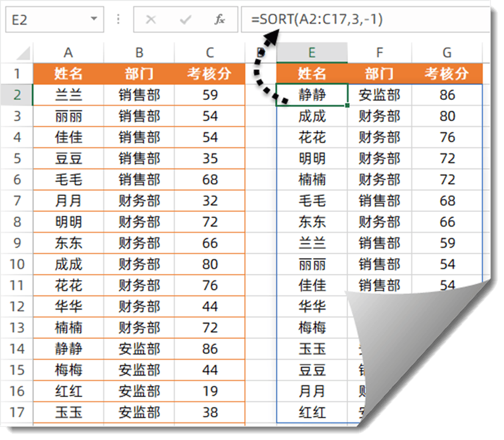Click header cell 姓名 in column E
The width and height of the screenshot is (504, 440).
[x=312, y=73]
